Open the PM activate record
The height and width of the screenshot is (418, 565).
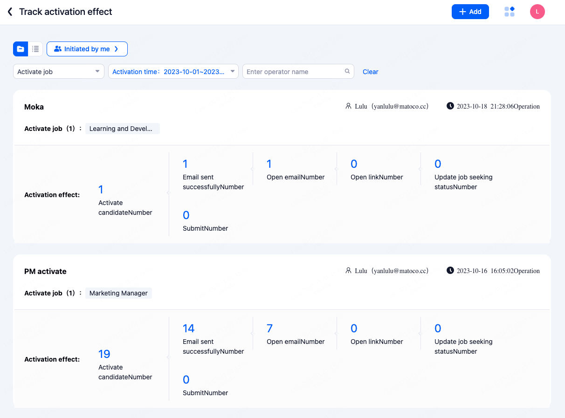[45, 272]
